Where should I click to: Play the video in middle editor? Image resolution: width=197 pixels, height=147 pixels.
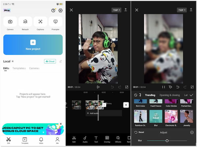point(98,87)
